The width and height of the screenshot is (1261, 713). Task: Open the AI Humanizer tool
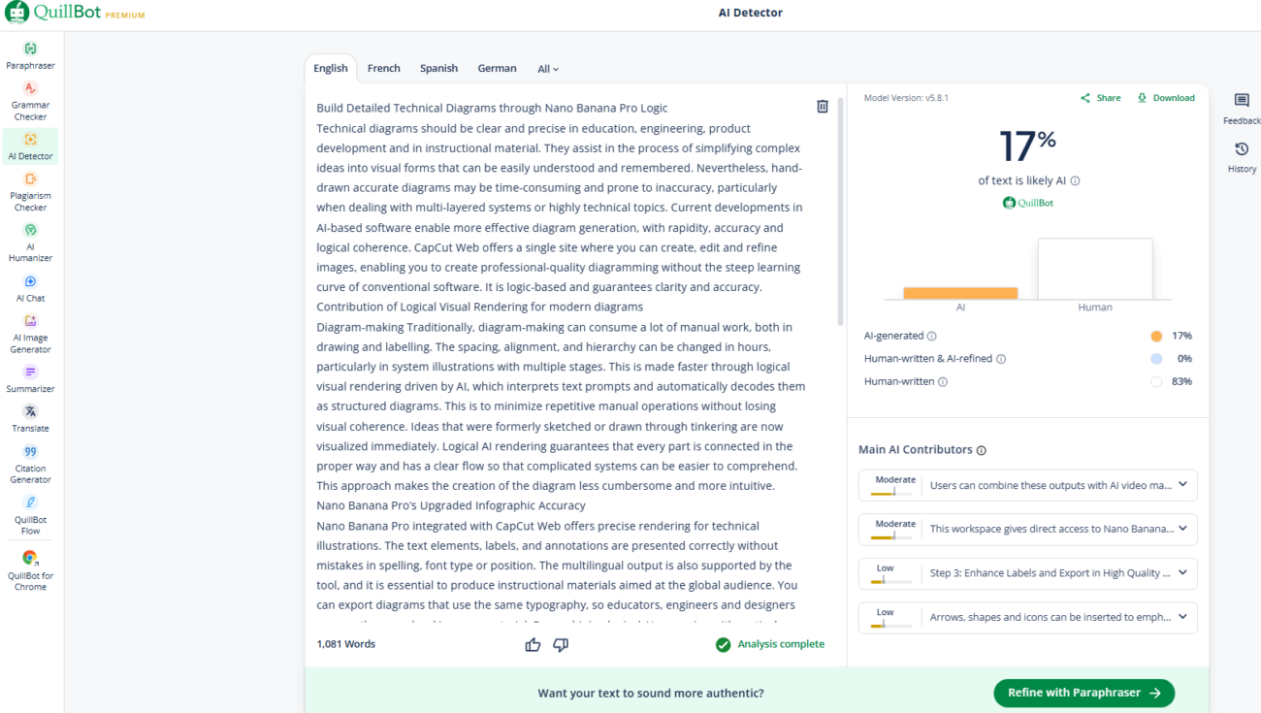point(30,243)
